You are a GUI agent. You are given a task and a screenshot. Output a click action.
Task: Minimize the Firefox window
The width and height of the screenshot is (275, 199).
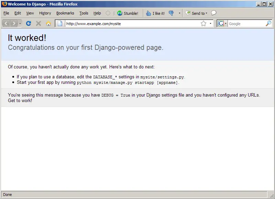click(258, 4)
